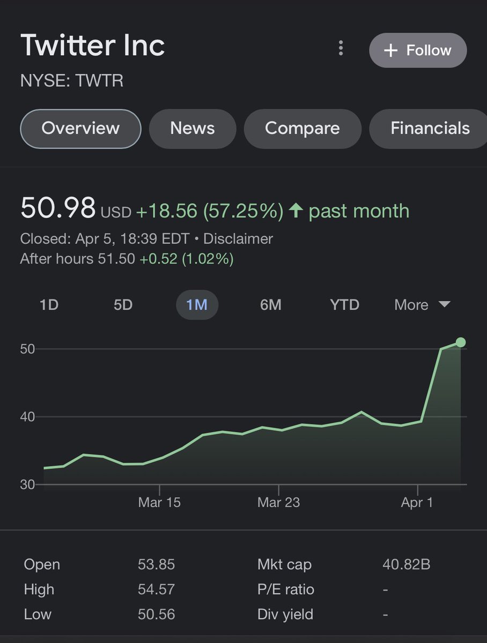
Task: Switch chart to 6M range
Action: (271, 305)
